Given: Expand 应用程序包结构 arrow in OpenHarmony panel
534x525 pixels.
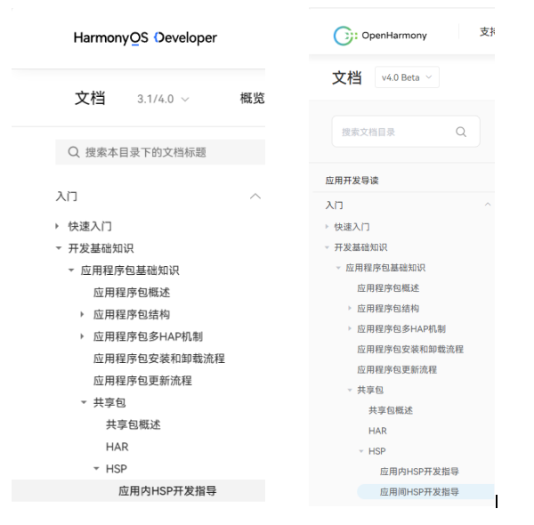Looking at the screenshot, I should [x=350, y=308].
